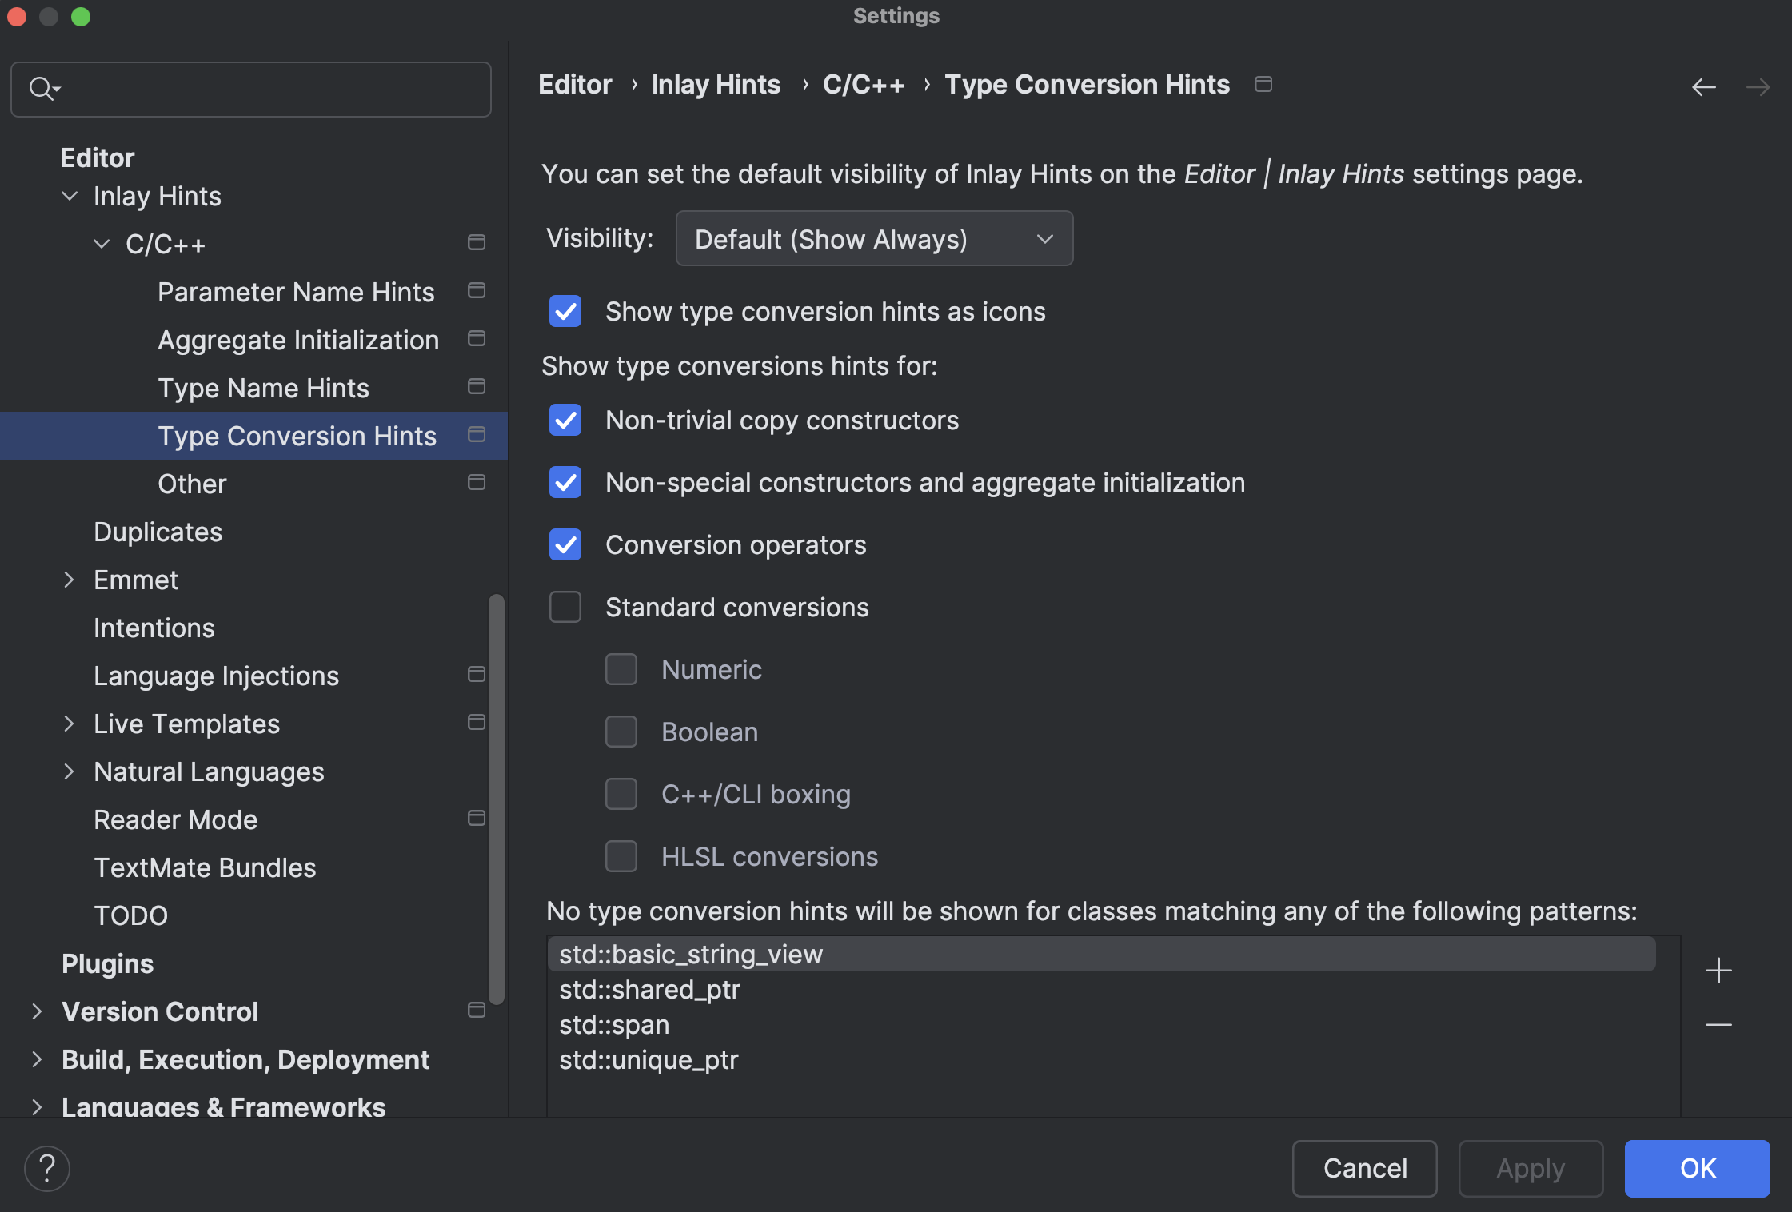Uncheck Show type conversion hints as icons

tap(565, 312)
